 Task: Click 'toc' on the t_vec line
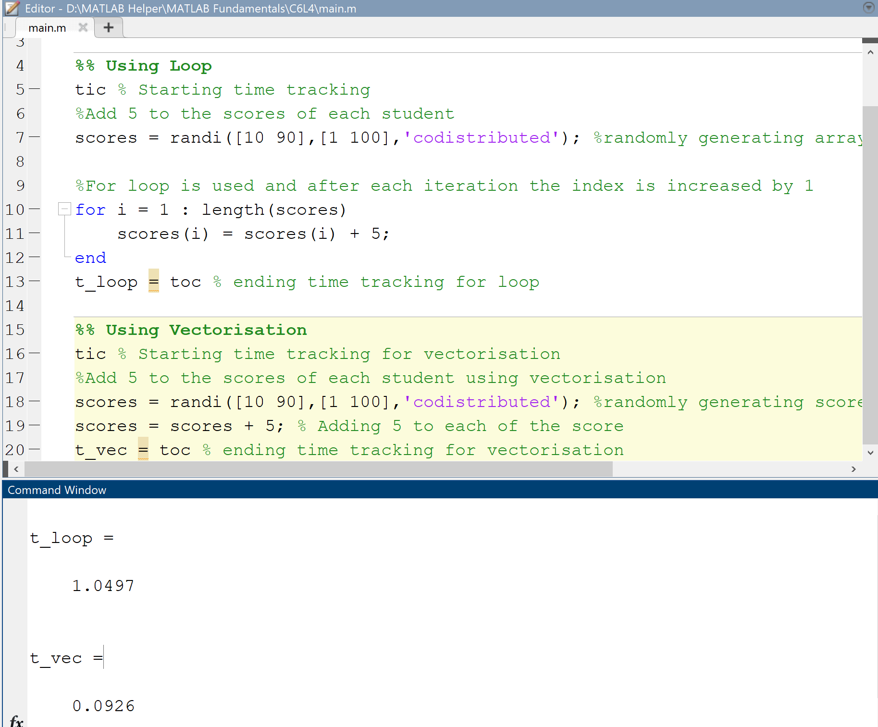pos(175,450)
